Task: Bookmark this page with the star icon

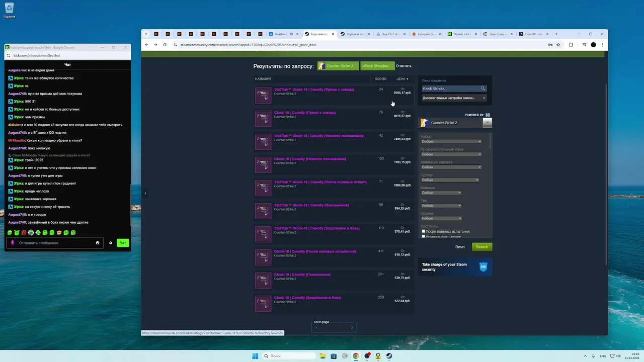Action: (x=558, y=45)
